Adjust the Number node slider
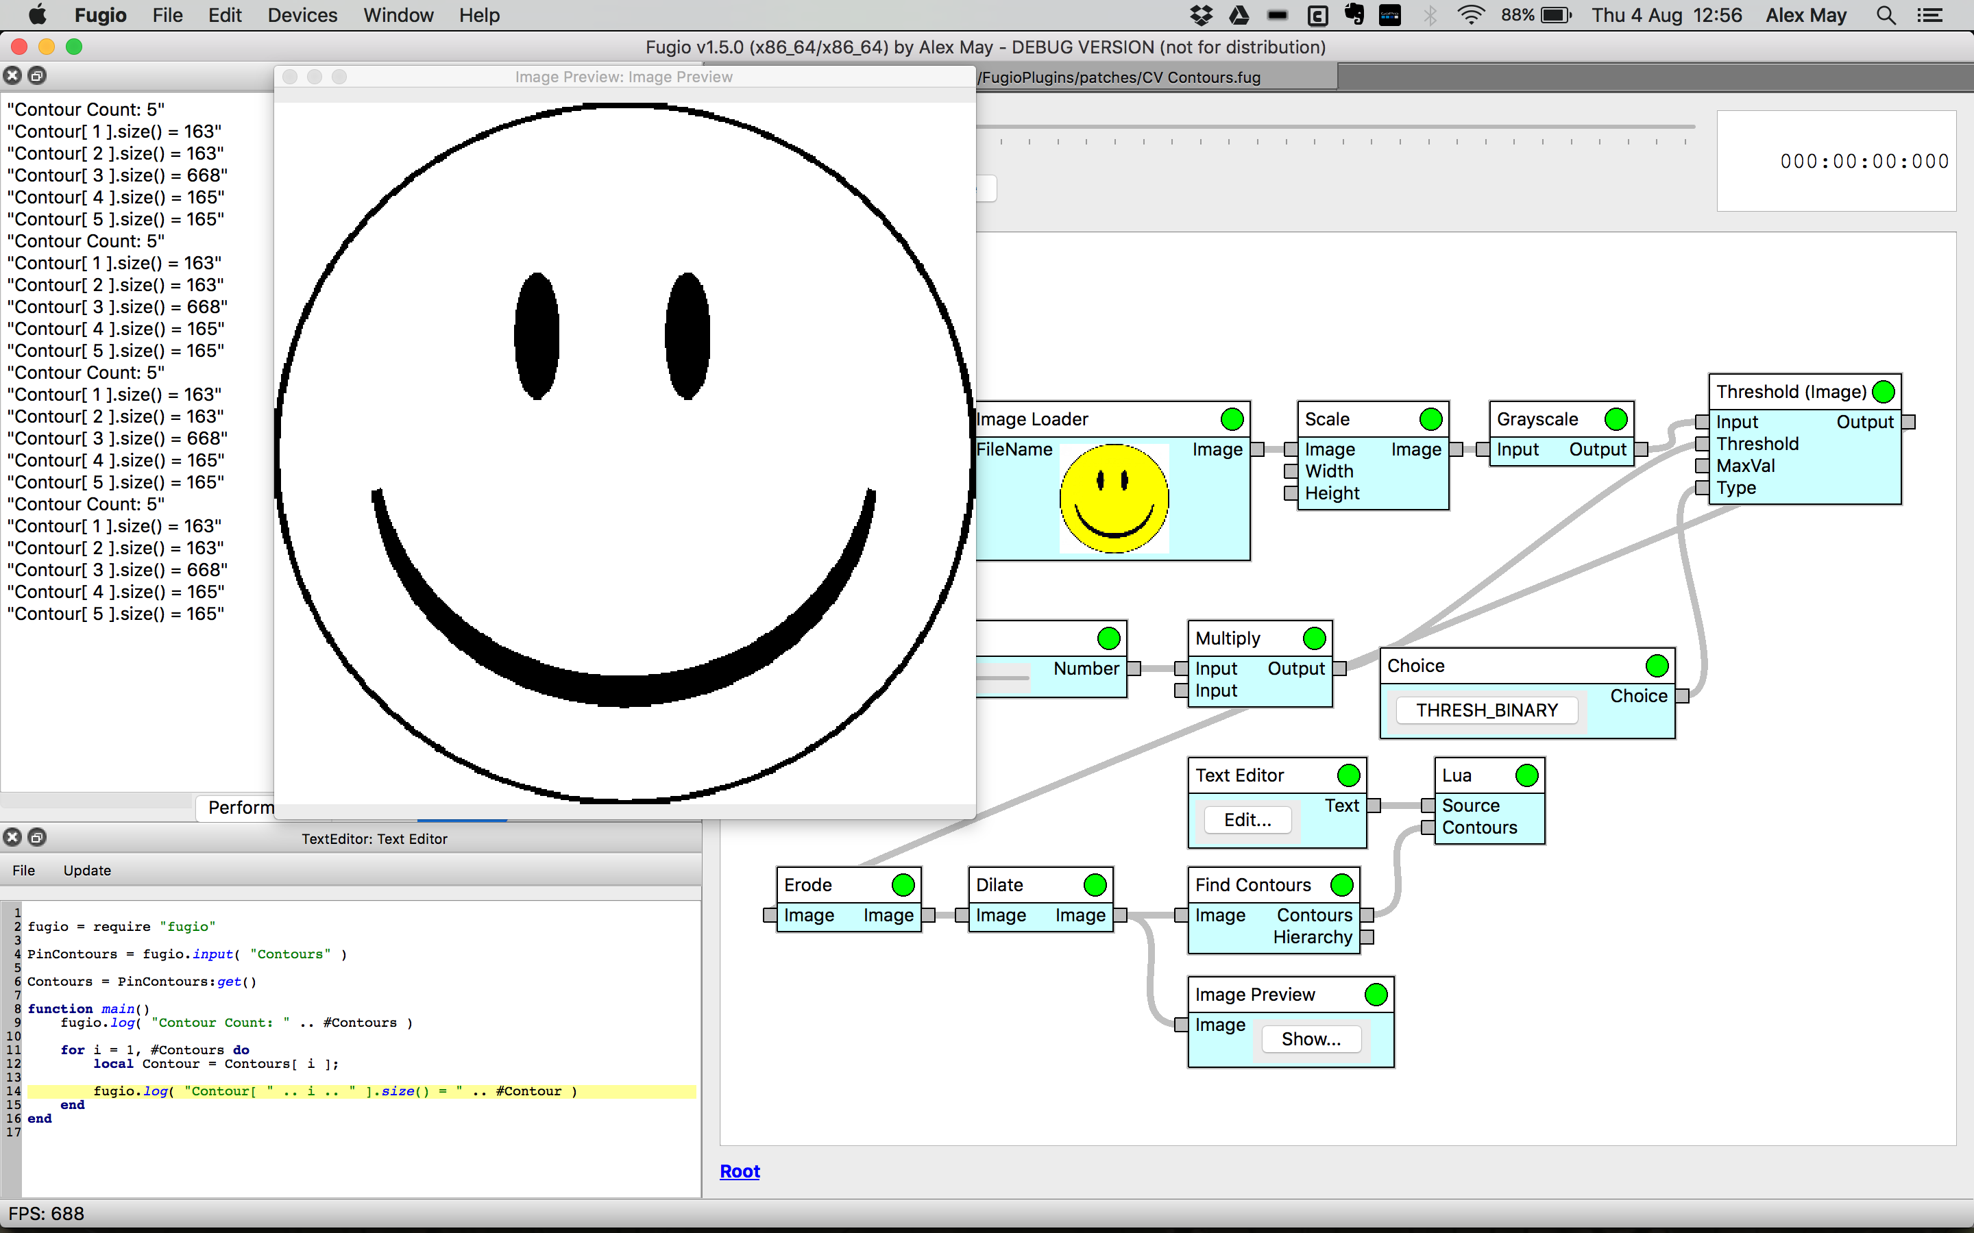This screenshot has width=1974, height=1233. click(1003, 677)
